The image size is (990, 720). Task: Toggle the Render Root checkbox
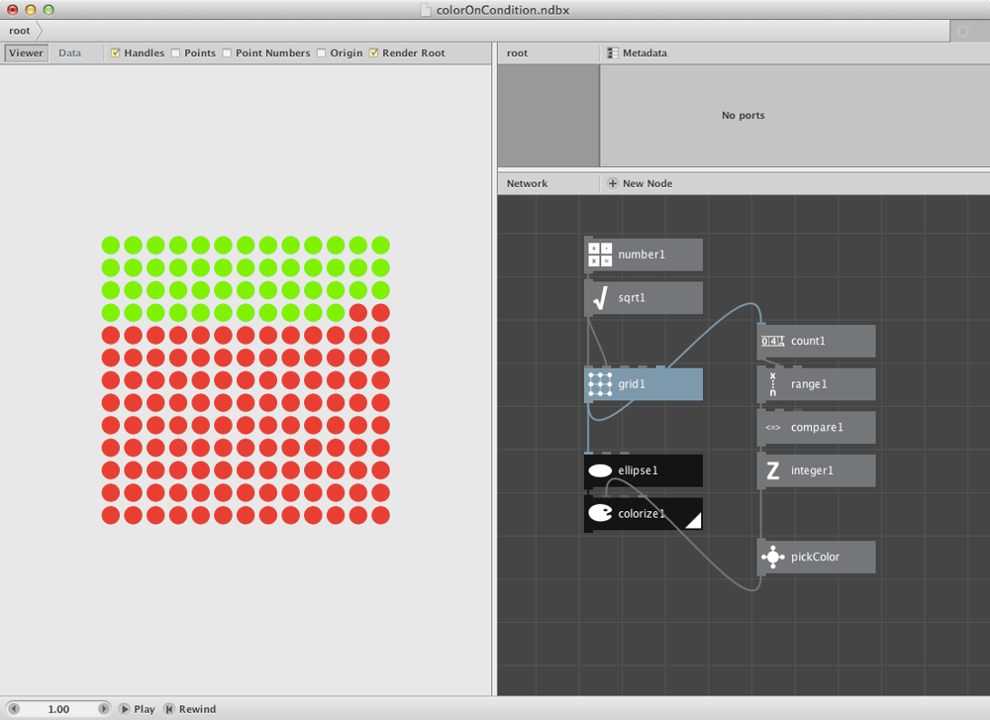(374, 53)
